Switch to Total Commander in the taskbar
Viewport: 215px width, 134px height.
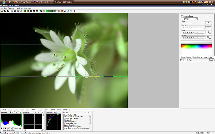43,2
